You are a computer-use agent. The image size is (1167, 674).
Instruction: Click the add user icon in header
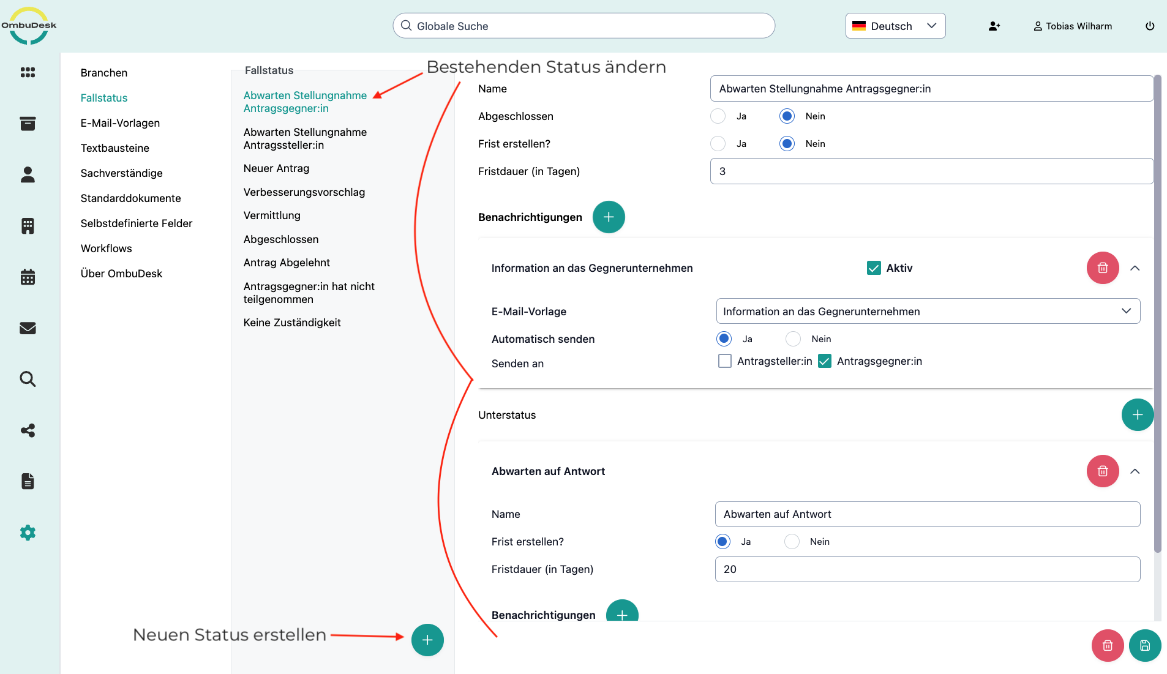tap(994, 26)
